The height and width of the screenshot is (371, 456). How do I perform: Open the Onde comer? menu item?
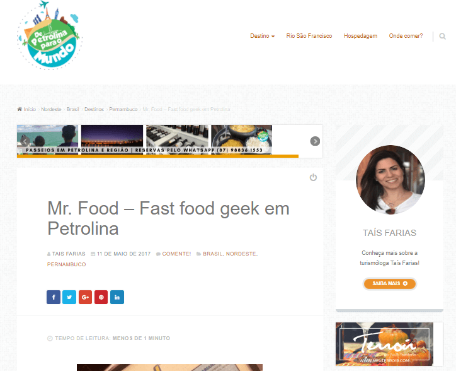click(406, 36)
